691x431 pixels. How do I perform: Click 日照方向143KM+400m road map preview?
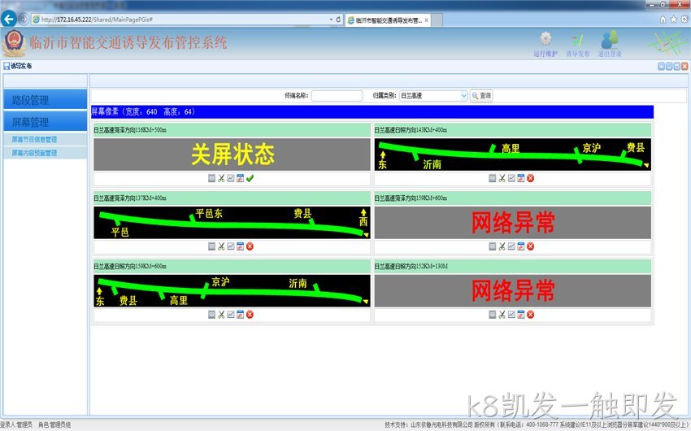pos(512,155)
